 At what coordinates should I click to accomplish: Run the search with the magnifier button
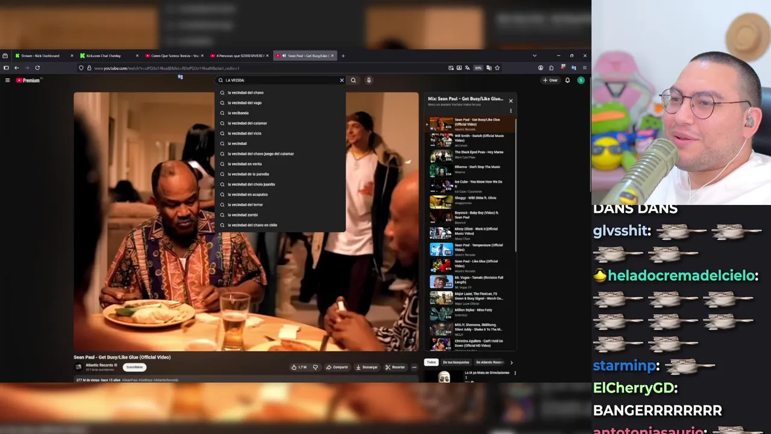[354, 80]
